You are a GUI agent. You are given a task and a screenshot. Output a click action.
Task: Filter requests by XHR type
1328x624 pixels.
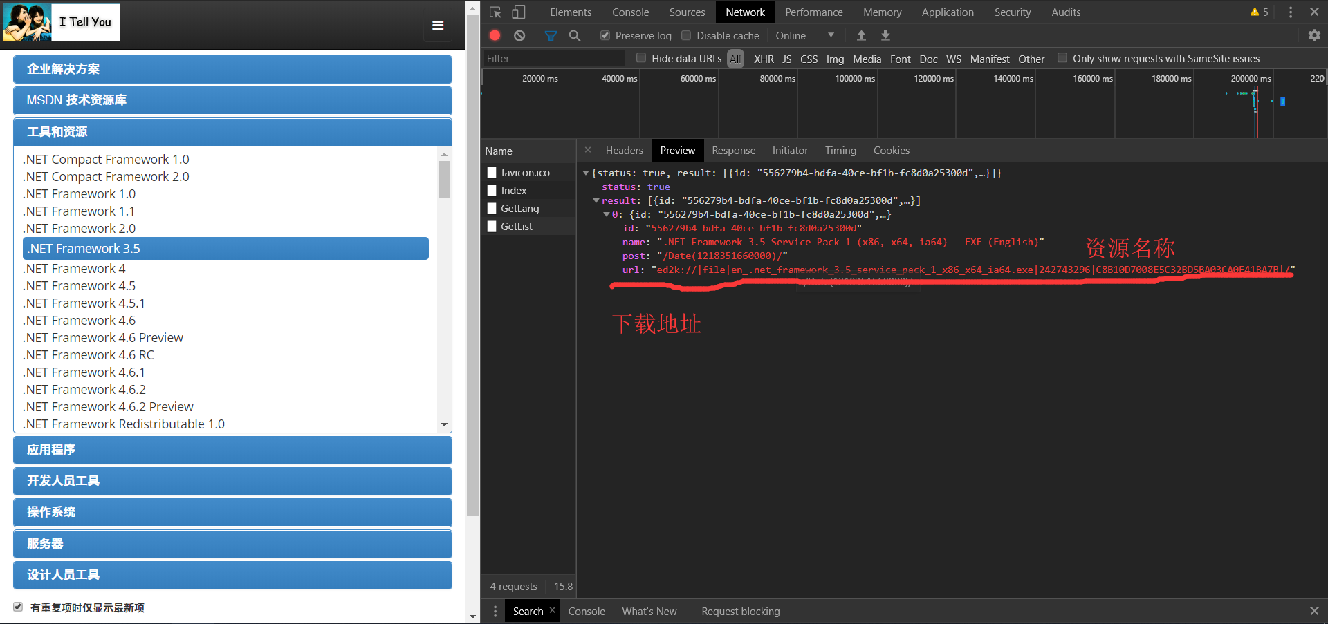pyautogui.click(x=764, y=59)
